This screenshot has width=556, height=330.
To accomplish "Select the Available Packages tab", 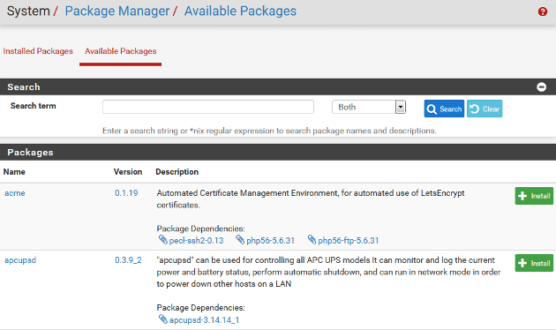I will [121, 51].
